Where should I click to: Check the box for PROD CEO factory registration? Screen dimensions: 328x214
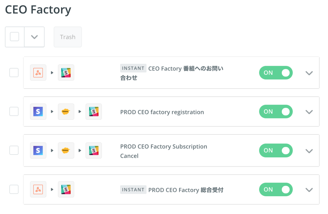coord(14,111)
